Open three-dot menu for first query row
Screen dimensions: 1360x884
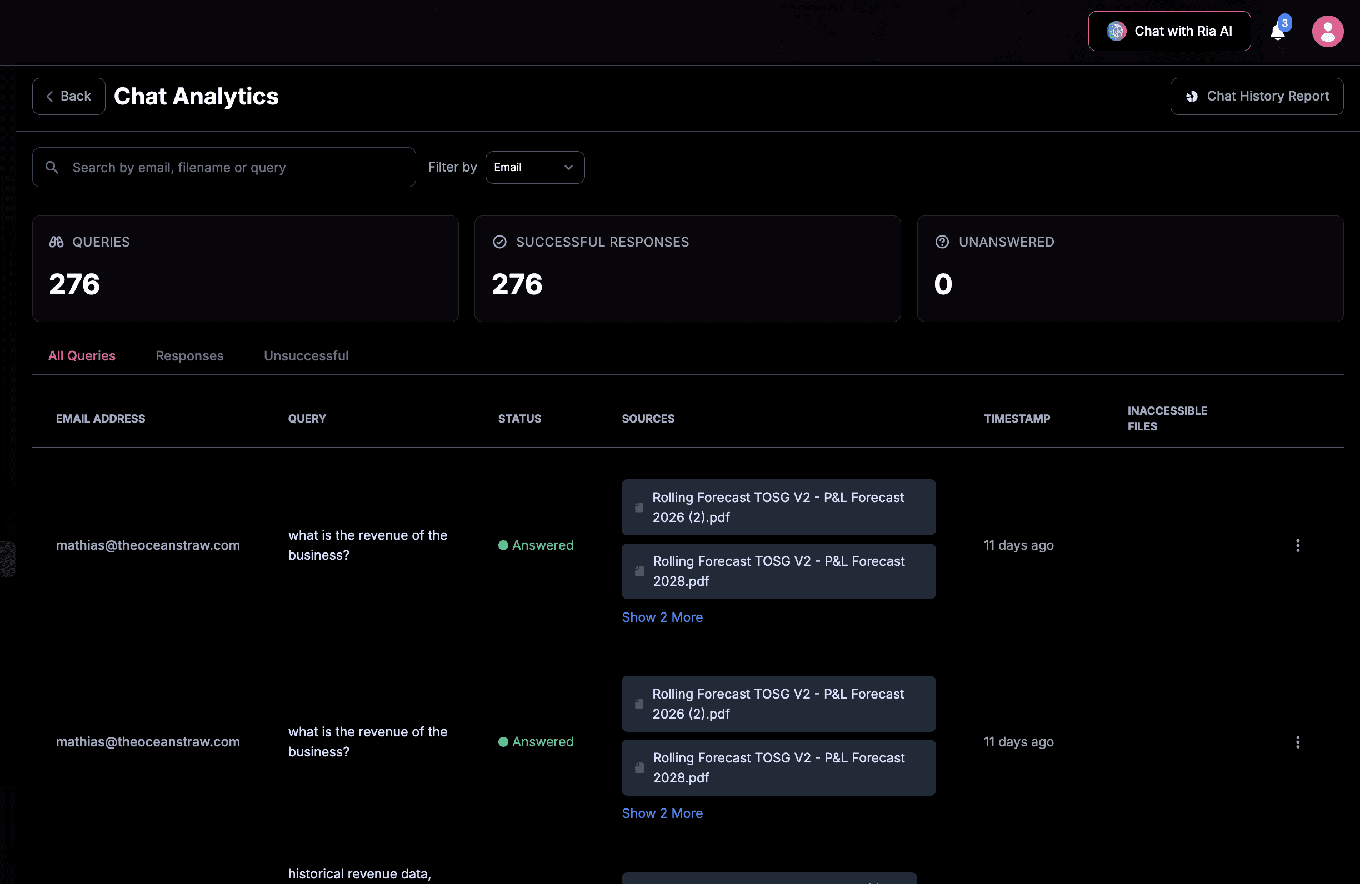pyautogui.click(x=1297, y=545)
